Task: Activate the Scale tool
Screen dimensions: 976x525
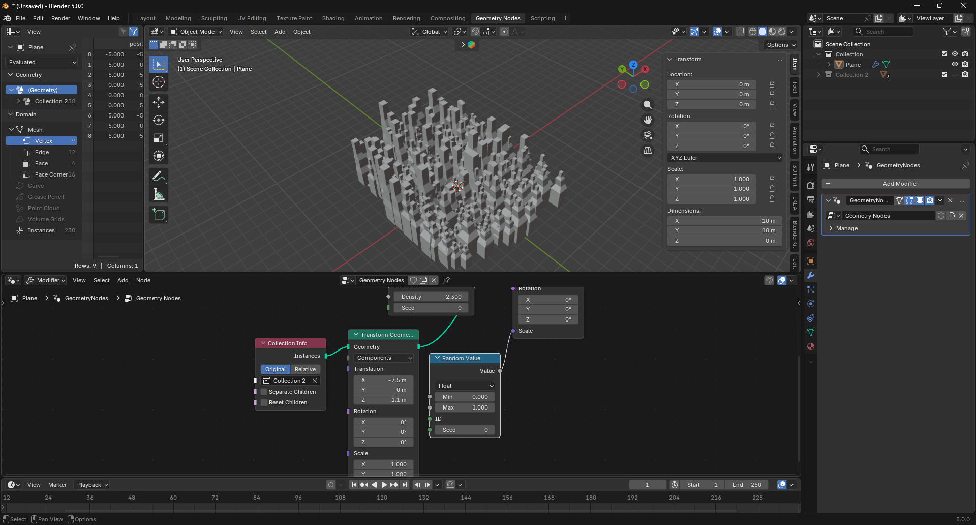Action: point(159,138)
